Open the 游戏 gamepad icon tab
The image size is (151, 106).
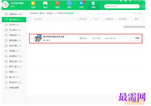(x=45, y=5)
